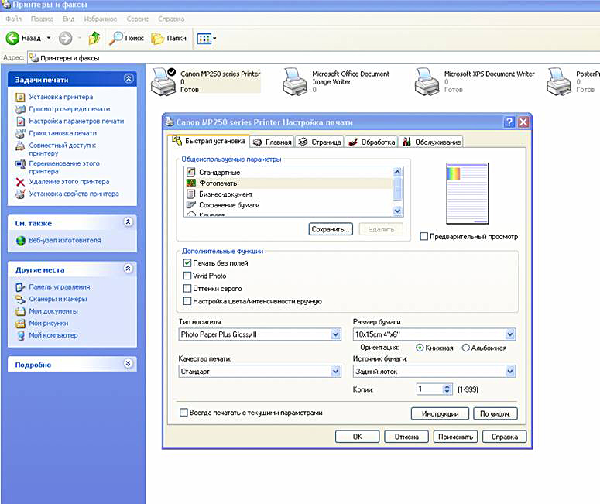Switch to the Обслуживание tab
This screenshot has height=504, width=600.
(432, 142)
